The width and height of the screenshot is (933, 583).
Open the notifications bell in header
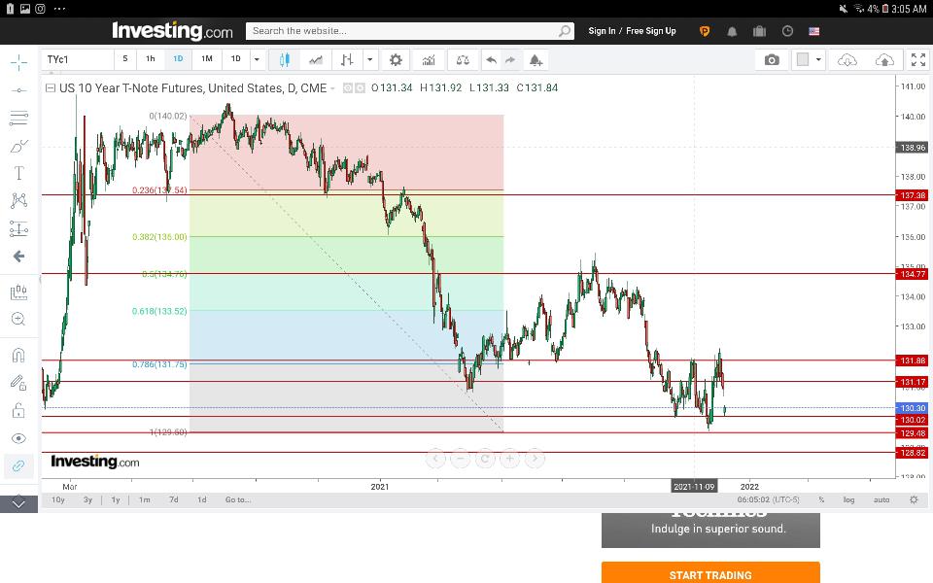click(732, 31)
